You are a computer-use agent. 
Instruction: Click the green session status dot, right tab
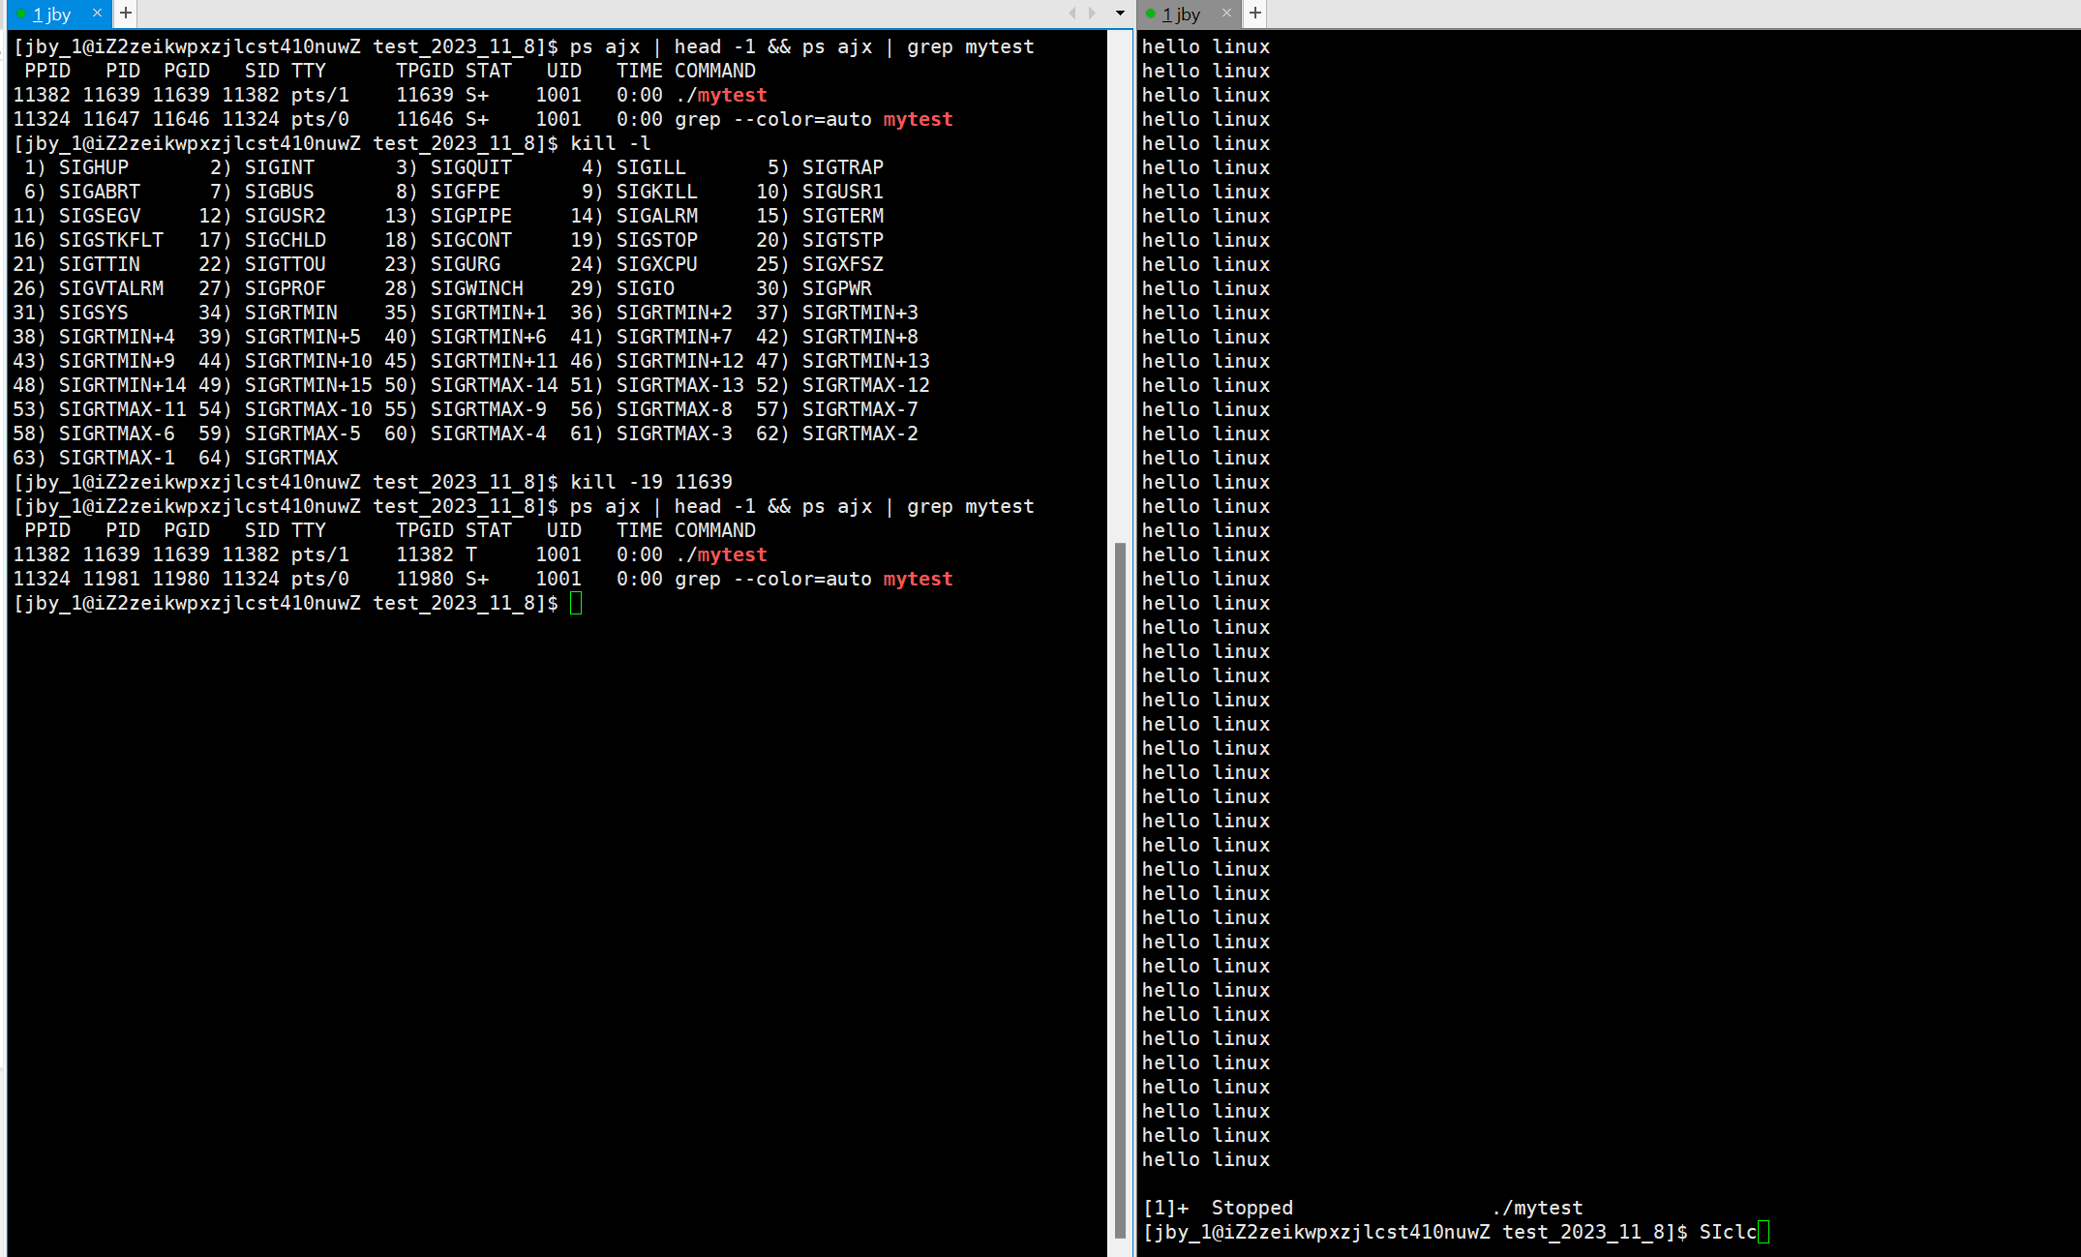tap(1151, 15)
